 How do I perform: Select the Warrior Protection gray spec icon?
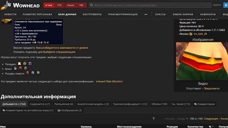coord(26,68)
